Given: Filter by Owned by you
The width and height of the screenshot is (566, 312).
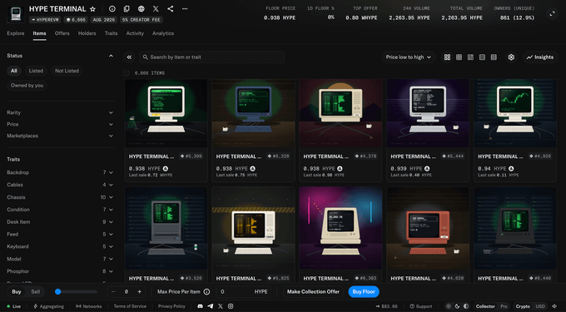Looking at the screenshot, I should 27,86.
